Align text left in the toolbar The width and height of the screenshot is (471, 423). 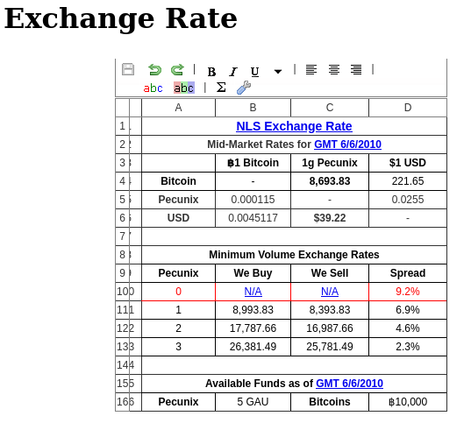point(311,69)
